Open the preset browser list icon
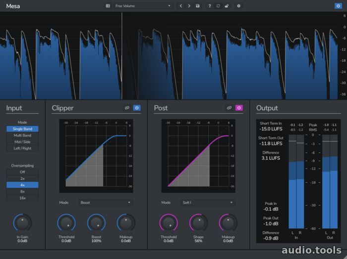The image size is (347, 259). click(108, 6)
